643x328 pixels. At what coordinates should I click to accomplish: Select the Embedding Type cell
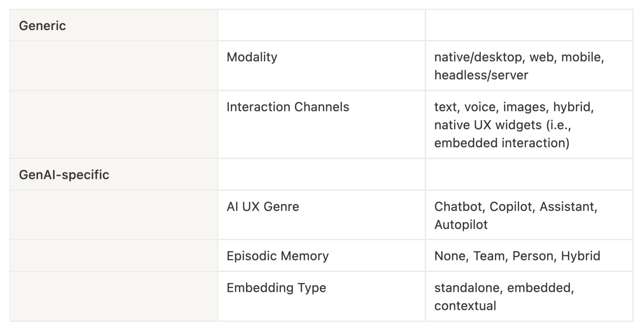pyautogui.click(x=276, y=288)
